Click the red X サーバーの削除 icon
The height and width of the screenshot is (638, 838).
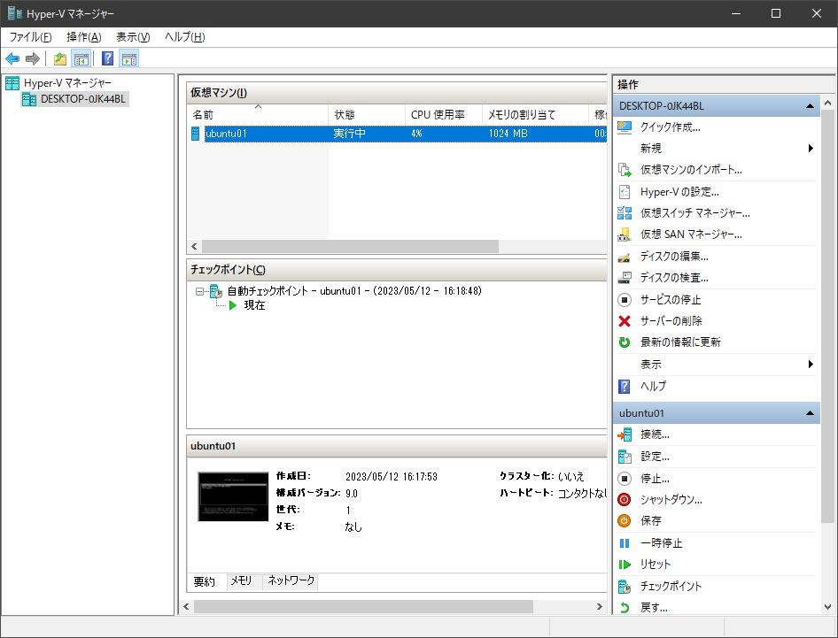point(625,321)
